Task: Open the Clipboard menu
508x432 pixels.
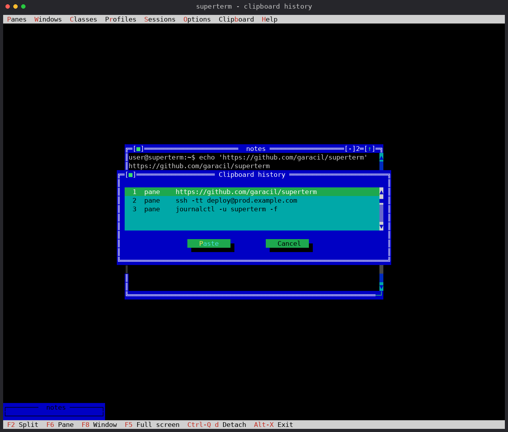Action: [x=236, y=19]
